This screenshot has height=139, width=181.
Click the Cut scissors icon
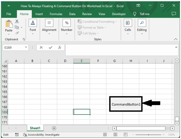17,21
